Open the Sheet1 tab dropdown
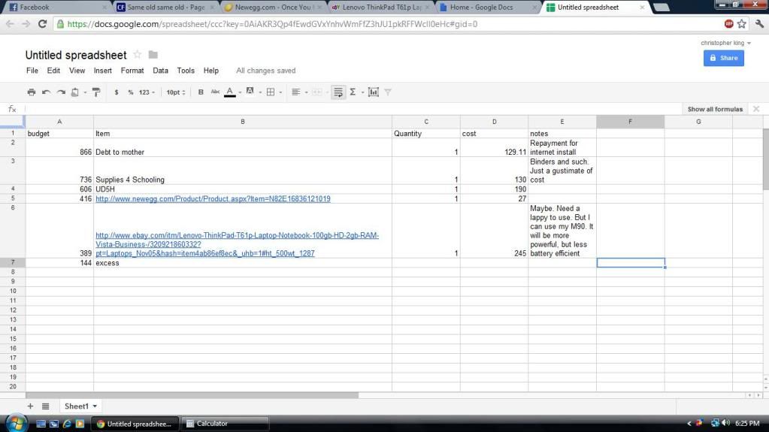This screenshot has height=432, width=769. click(95, 406)
